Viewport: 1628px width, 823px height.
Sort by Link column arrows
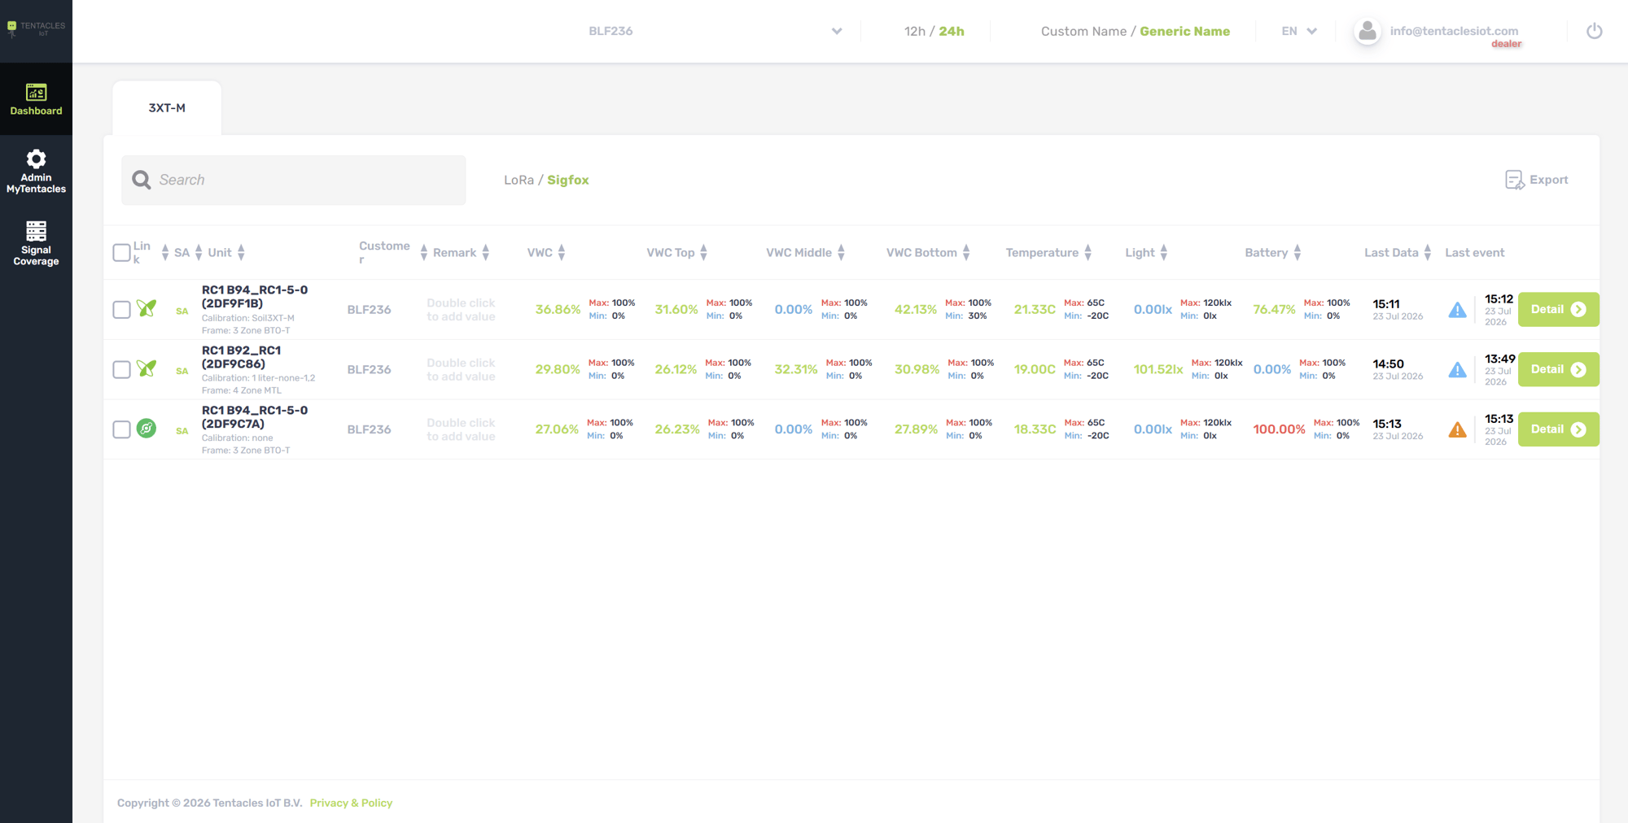pos(165,253)
